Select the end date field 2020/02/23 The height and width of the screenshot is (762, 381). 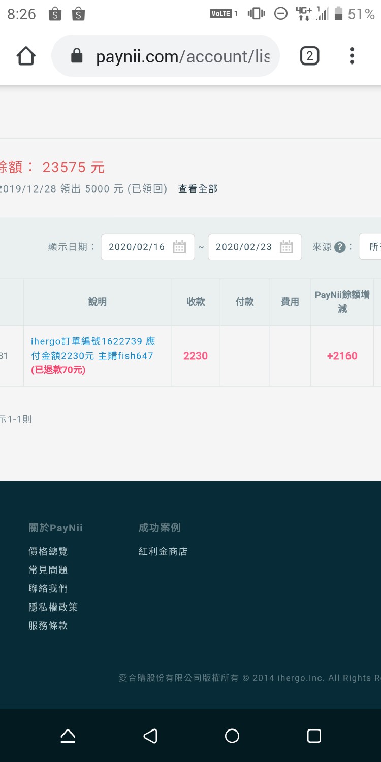(255, 247)
